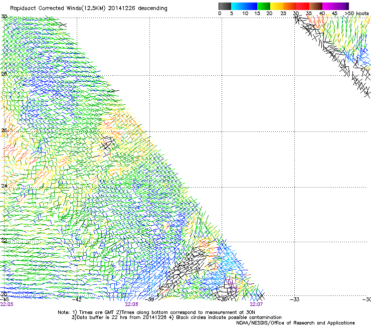Click the longitude label '-39' on the bottom axis

click(x=149, y=299)
